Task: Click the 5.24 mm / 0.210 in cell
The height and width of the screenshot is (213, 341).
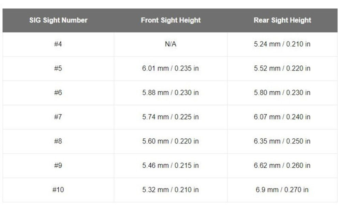Action: tap(282, 44)
